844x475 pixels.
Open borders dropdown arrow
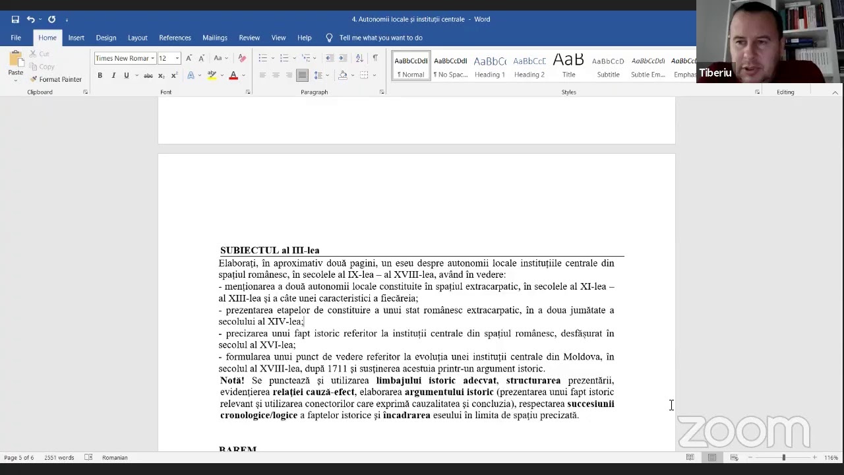click(x=373, y=75)
